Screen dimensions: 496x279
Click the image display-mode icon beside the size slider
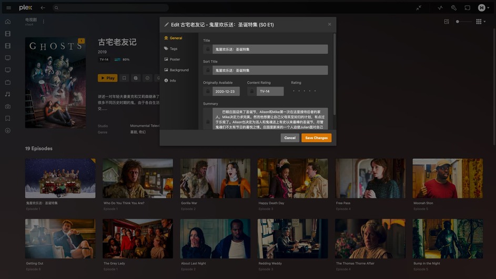pos(447,22)
